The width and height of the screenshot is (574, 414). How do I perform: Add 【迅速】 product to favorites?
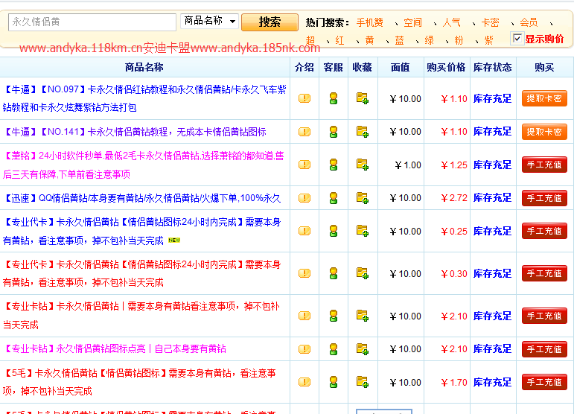tap(363, 197)
